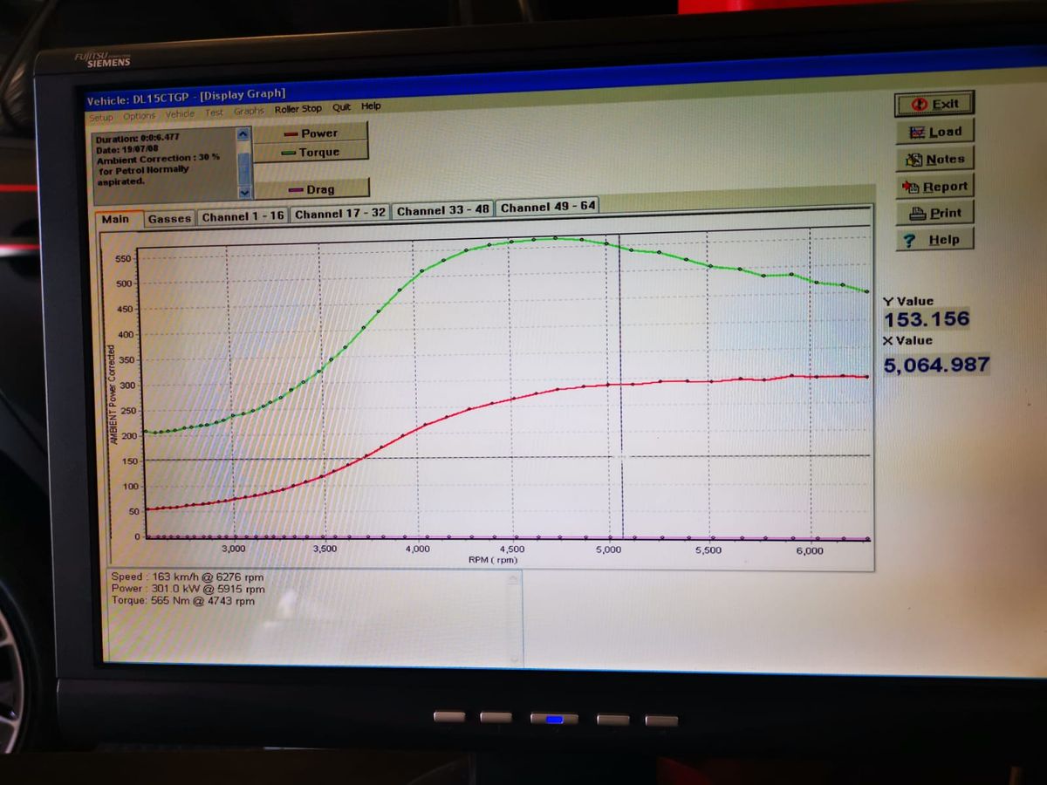Toggle the Power curve legend
Viewport: 1047px width, 785px height.
(x=311, y=133)
